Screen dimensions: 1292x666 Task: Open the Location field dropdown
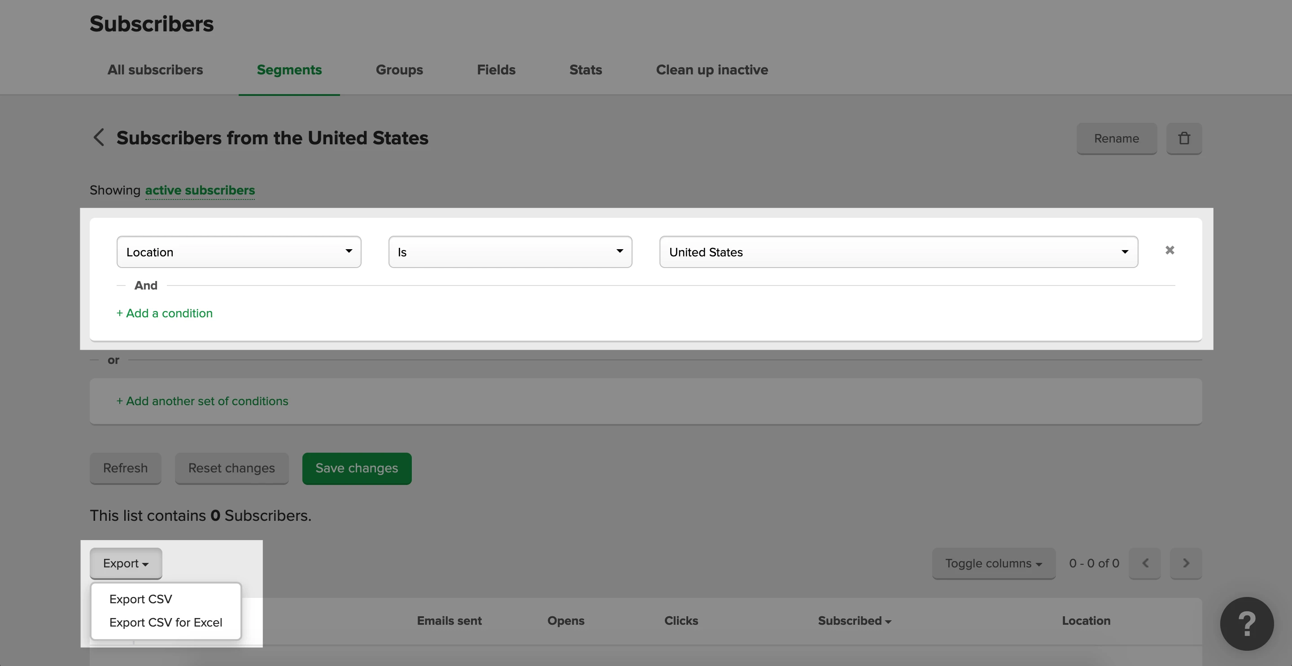239,252
